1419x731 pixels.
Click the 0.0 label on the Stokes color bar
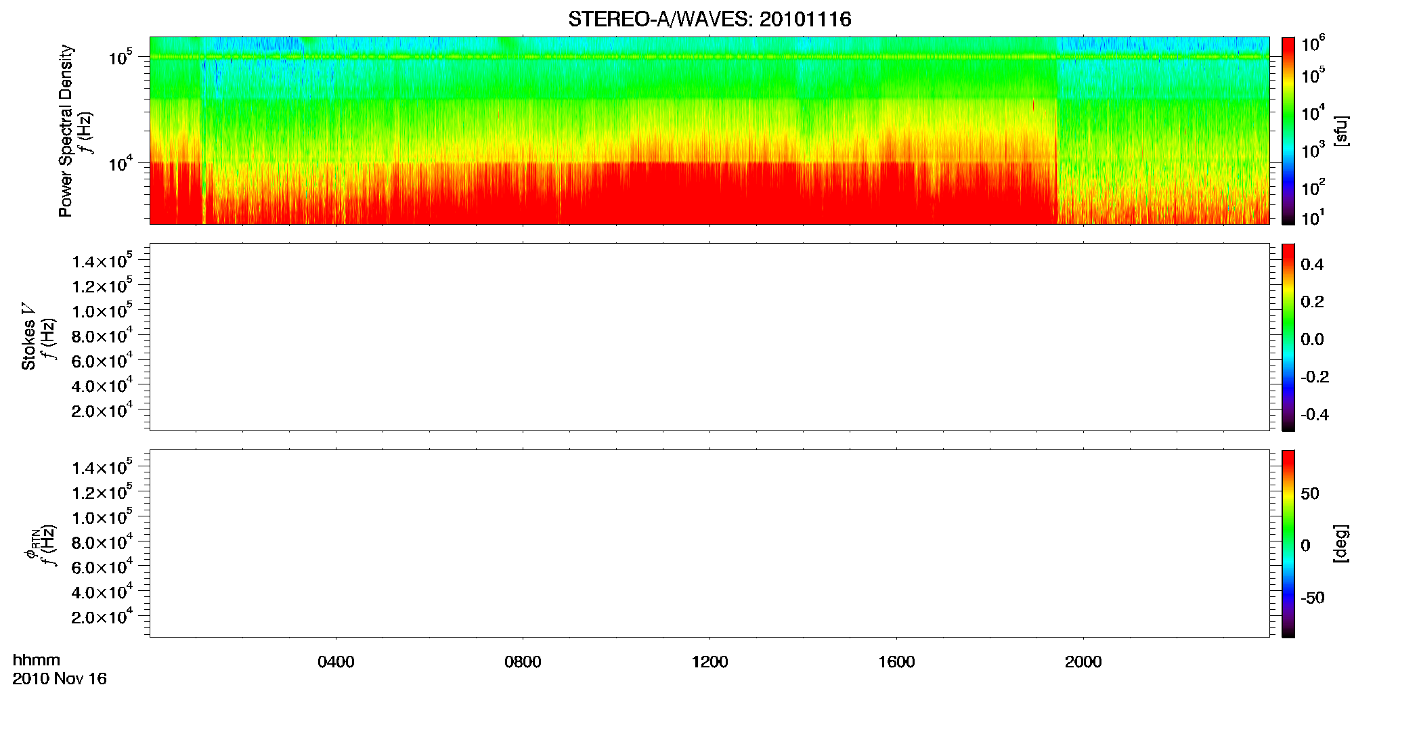point(1312,339)
